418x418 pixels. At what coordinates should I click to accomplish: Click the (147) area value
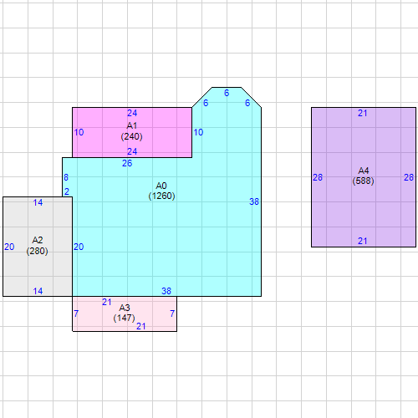[x=124, y=318]
